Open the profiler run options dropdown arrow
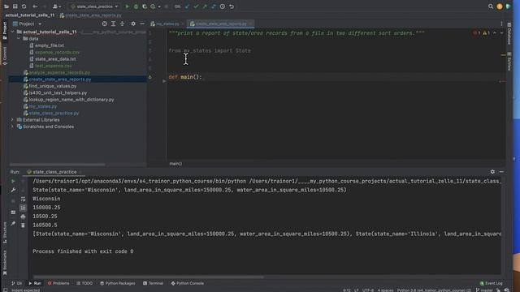The width and height of the screenshot is (520, 292). click(159, 6)
